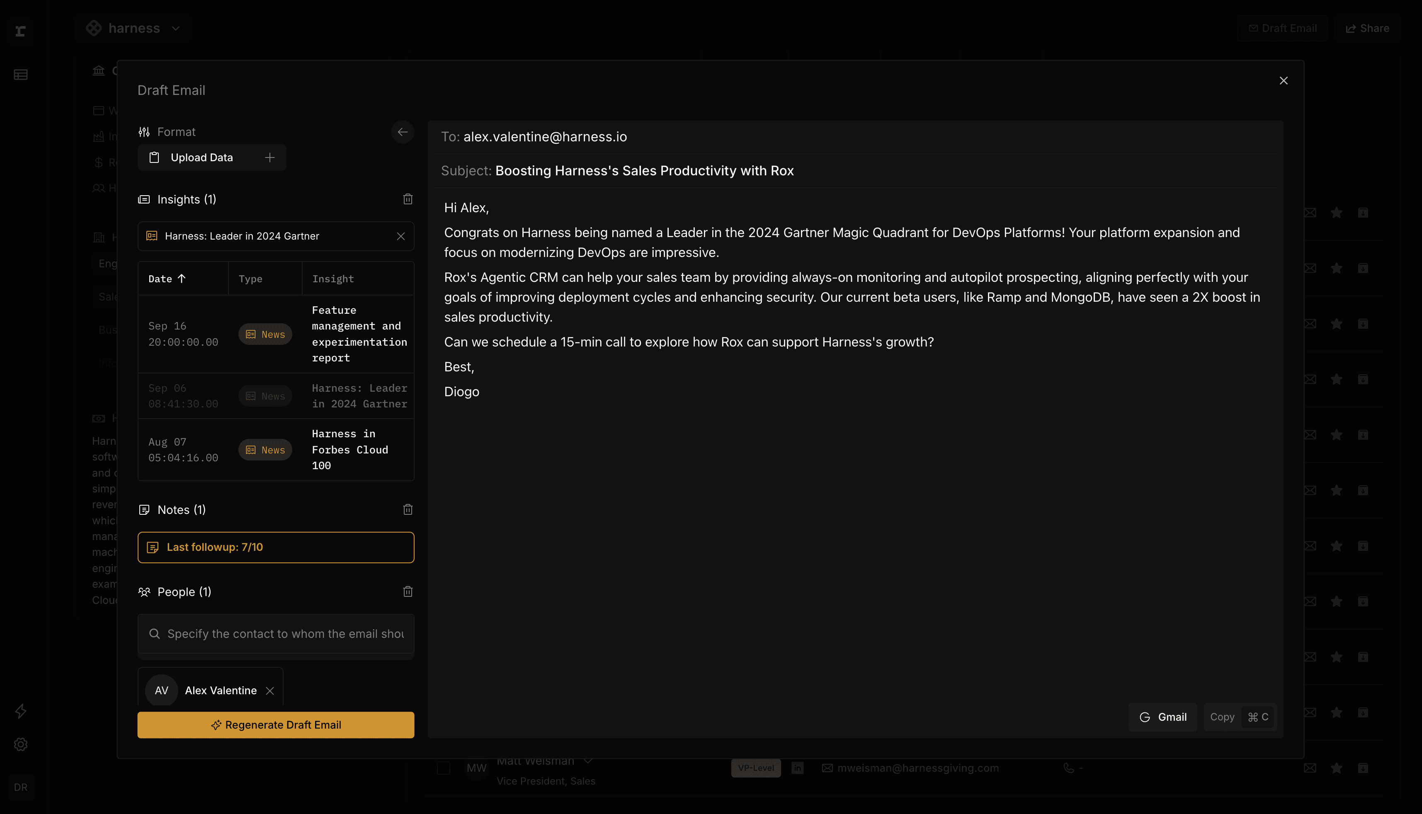The height and width of the screenshot is (814, 1422).
Task: Remove the Harness Gartner insight chip
Action: (x=401, y=236)
